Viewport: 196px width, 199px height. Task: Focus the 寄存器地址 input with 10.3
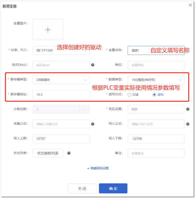tap(61, 95)
